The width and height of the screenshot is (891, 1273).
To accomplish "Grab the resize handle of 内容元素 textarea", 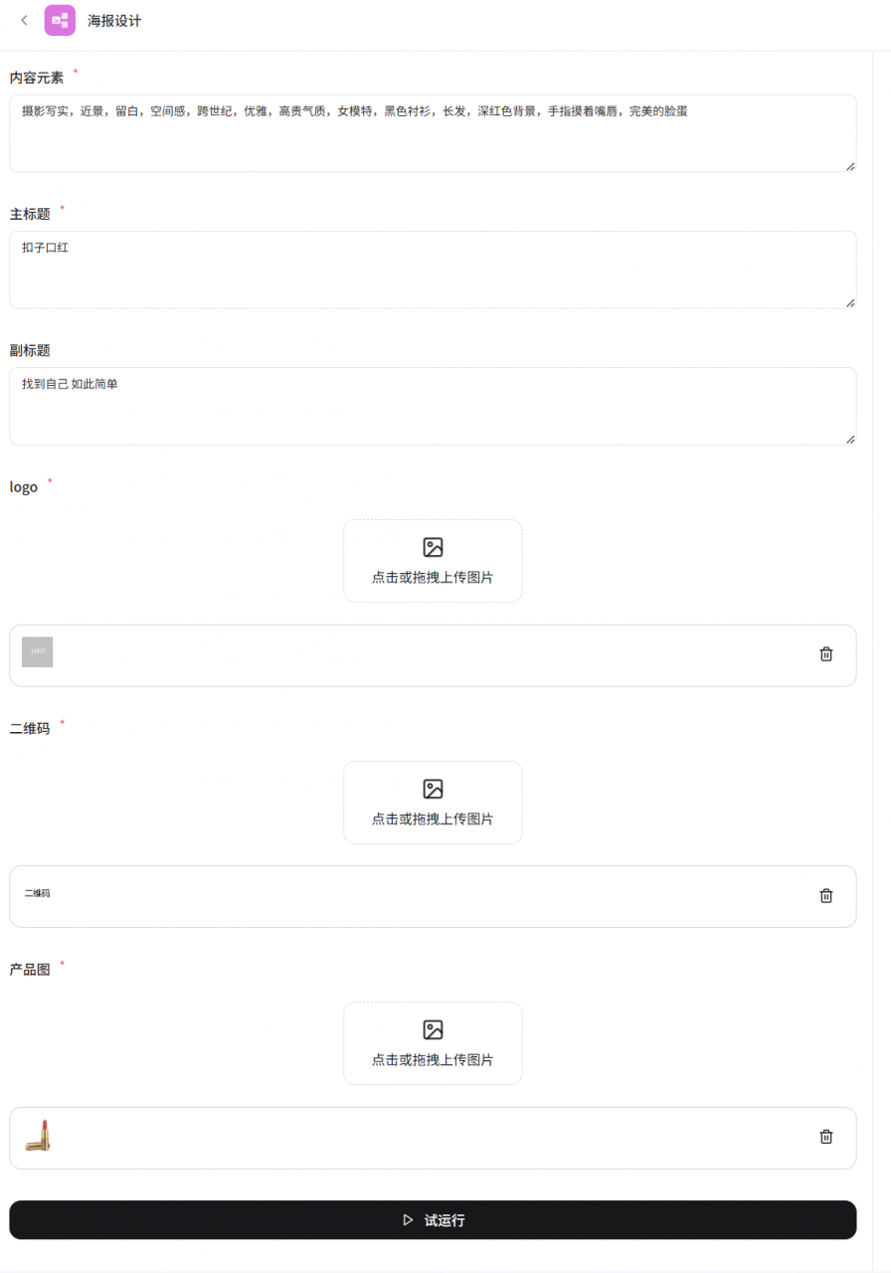I will coord(850,166).
